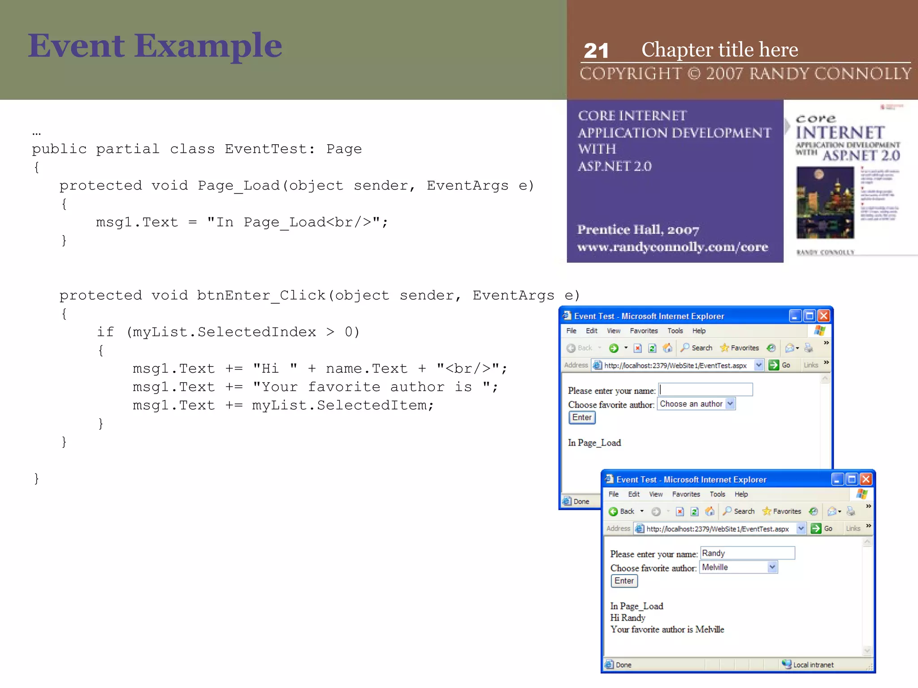The image size is (918, 688).
Task: Click the Refresh icon in back IE window
Action: coord(653,348)
